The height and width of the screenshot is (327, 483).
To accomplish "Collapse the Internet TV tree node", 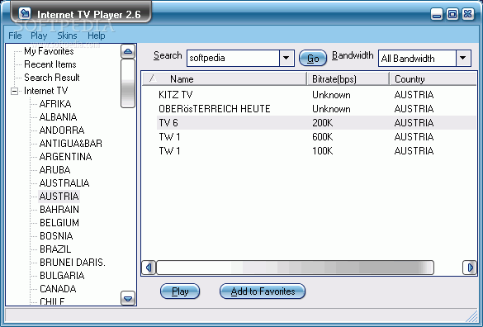I will [14, 91].
